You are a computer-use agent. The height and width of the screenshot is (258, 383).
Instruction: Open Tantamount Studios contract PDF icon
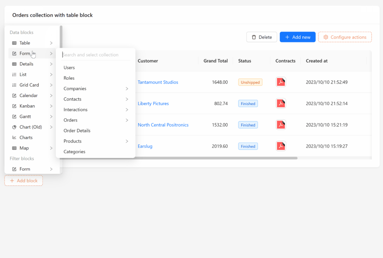tap(281, 82)
